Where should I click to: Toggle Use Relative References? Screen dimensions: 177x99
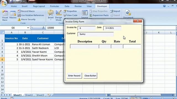[x=31, y=15]
